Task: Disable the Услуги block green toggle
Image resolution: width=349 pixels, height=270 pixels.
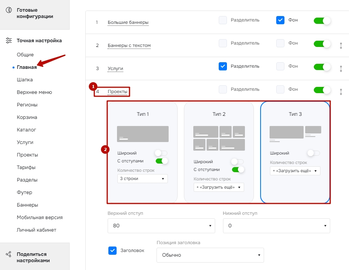Action: [322, 67]
